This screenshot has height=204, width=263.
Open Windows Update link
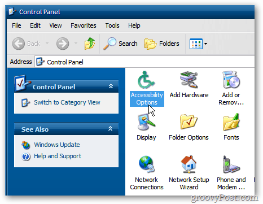[x=57, y=145]
